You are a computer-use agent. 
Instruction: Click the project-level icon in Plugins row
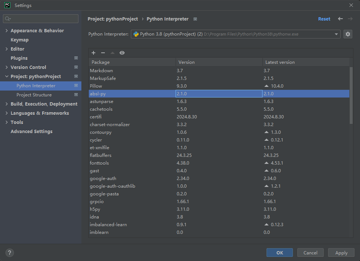(76, 58)
